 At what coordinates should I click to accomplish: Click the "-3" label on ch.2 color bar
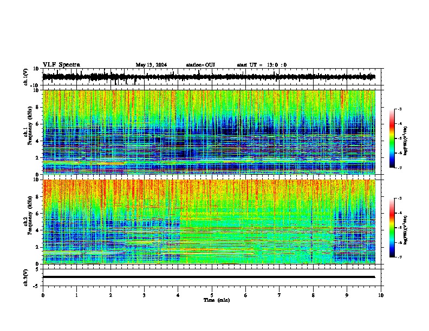click(400, 198)
